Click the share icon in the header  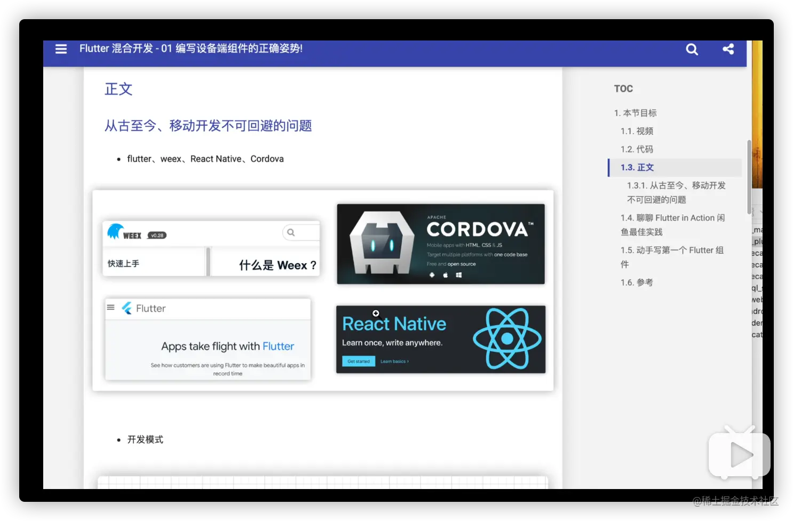(728, 49)
